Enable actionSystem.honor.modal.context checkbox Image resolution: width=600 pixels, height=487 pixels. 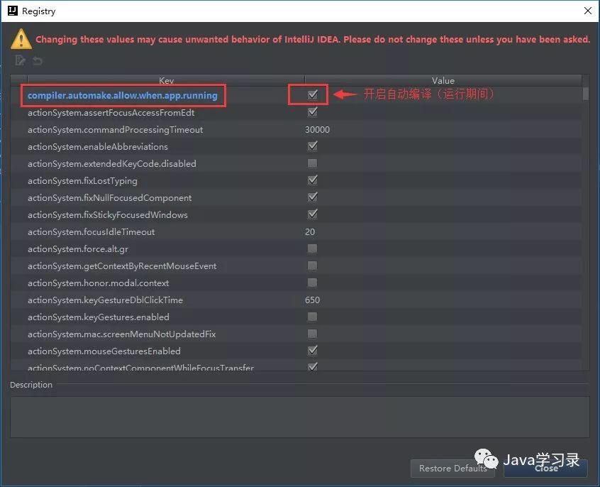[312, 283]
